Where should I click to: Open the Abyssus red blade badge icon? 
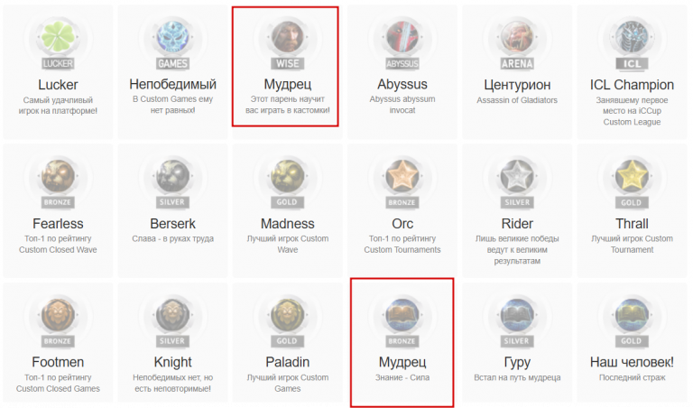pyautogui.click(x=402, y=37)
